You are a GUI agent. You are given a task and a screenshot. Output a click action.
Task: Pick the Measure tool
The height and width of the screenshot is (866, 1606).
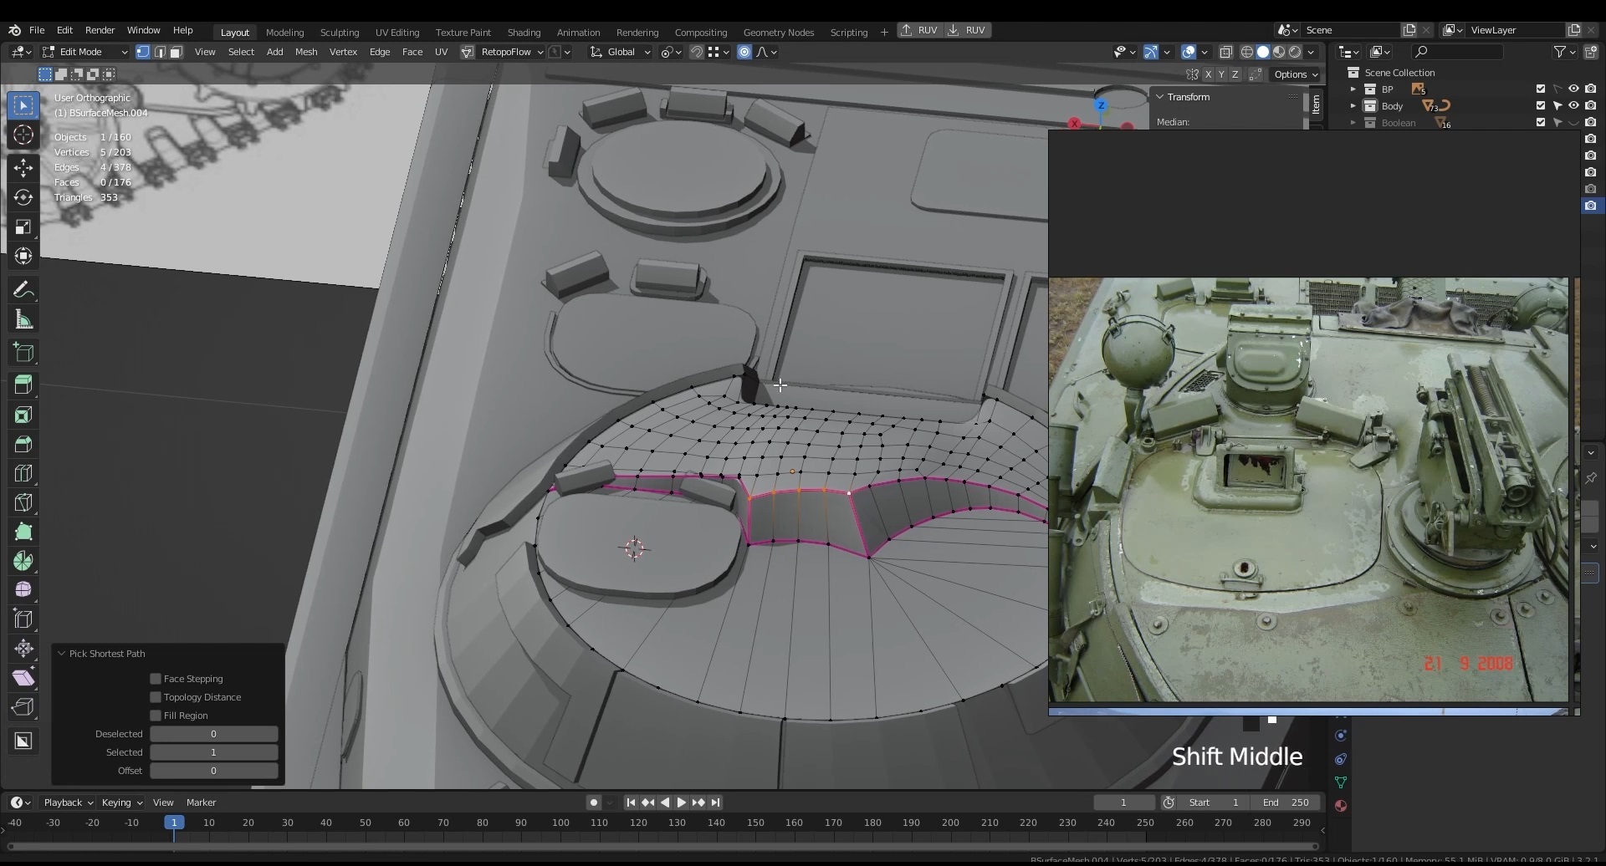tap(23, 319)
